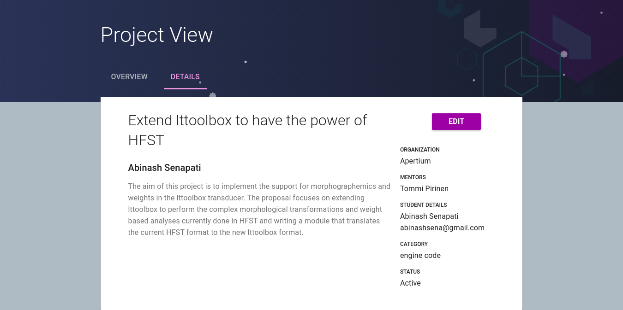Click the project description paragraph

259,209
